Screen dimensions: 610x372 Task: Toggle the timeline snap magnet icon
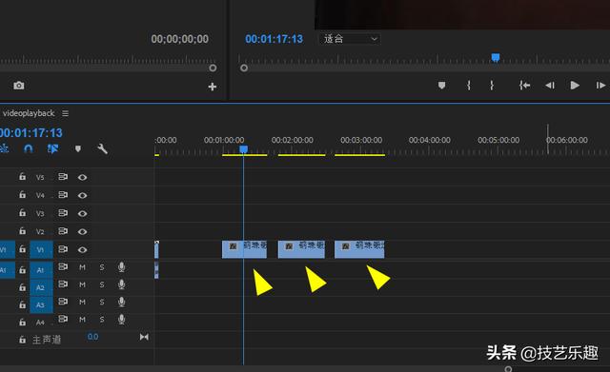28,148
